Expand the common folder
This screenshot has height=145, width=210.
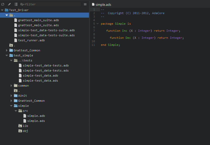11,86
